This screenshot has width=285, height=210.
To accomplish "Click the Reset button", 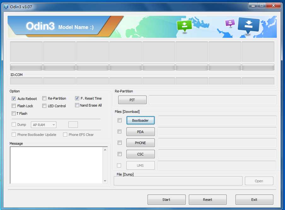I will (x=208, y=200).
